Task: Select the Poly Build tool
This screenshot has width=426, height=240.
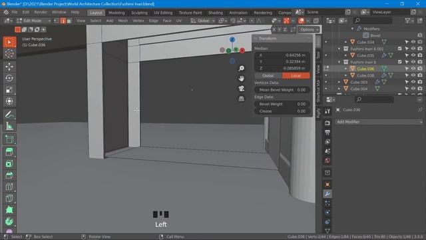Action: pos(9,210)
